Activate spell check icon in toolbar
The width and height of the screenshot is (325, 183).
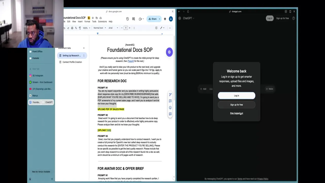(76, 28)
